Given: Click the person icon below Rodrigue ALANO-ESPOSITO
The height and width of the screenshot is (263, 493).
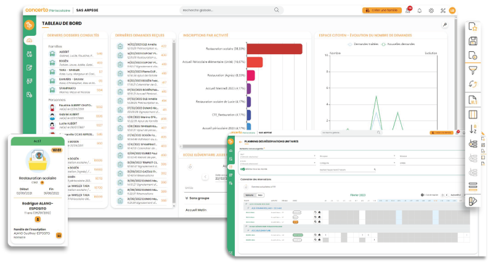Looking at the screenshot, I should (x=38, y=219).
